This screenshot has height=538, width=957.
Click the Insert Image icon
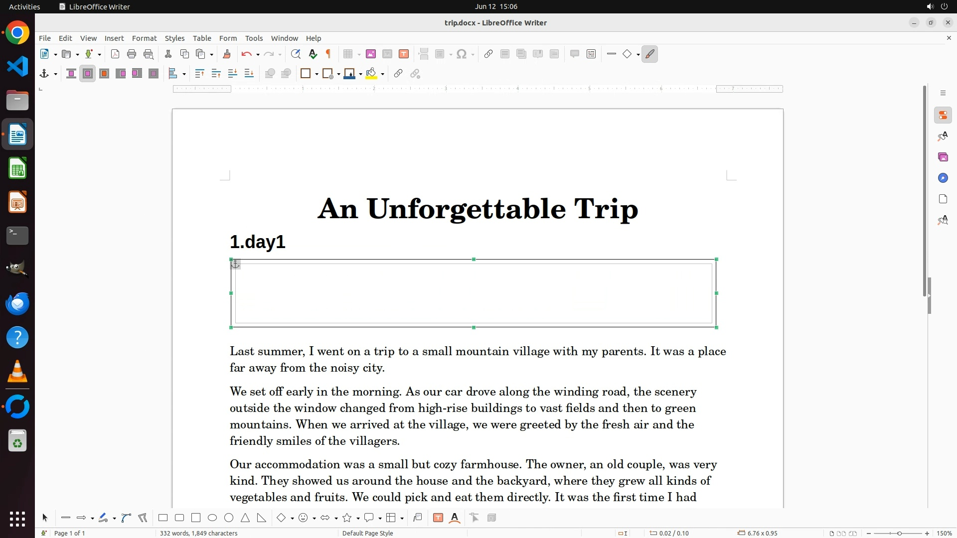point(370,54)
